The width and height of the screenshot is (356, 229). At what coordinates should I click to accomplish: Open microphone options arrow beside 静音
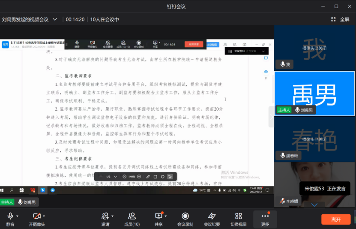click(18, 216)
